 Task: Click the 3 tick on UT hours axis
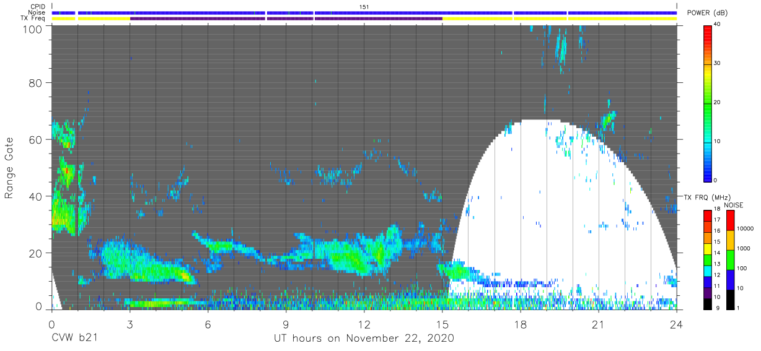130,323
